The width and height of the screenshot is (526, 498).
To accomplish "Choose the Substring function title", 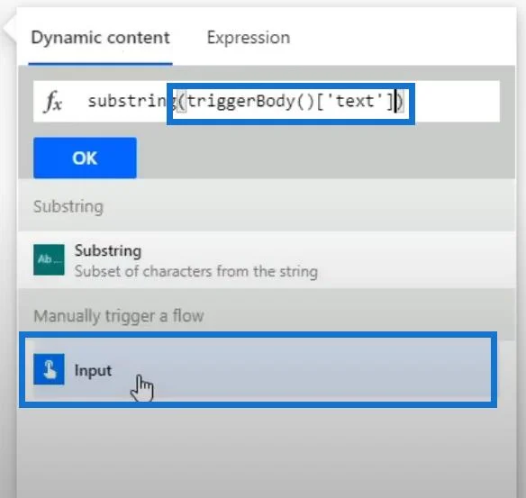I will 108,251.
